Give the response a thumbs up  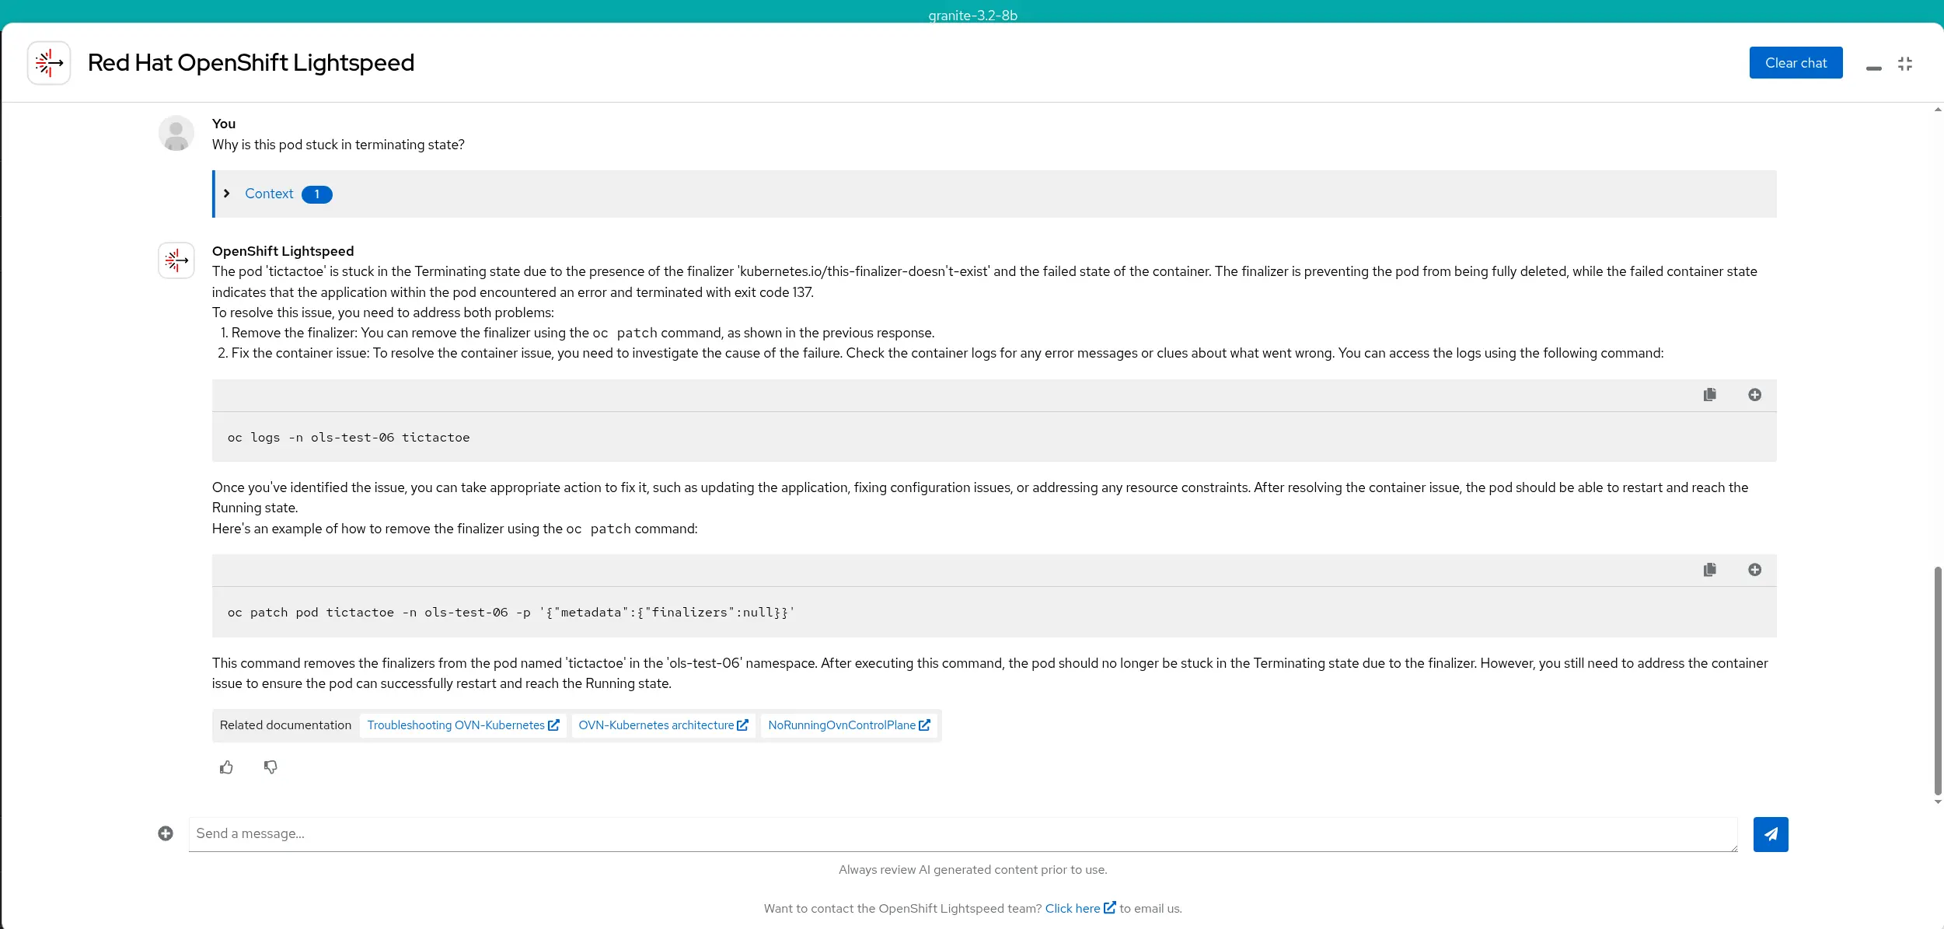tap(226, 767)
